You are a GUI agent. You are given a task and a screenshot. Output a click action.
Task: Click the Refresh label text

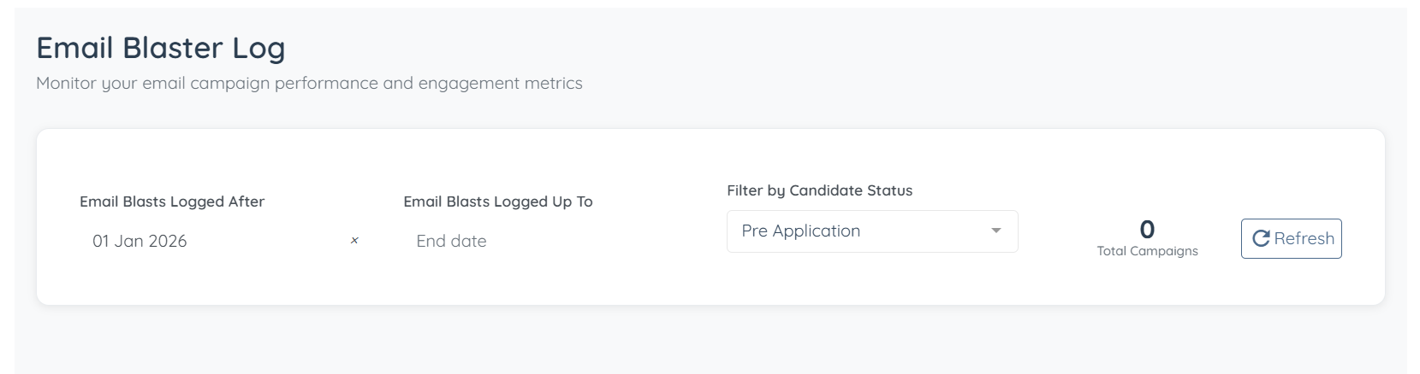coord(1304,239)
